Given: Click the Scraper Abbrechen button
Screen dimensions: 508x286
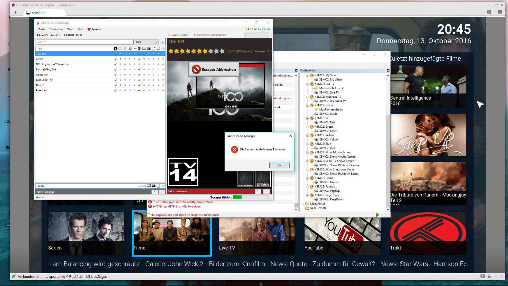Looking at the screenshot, I should coord(214,69).
